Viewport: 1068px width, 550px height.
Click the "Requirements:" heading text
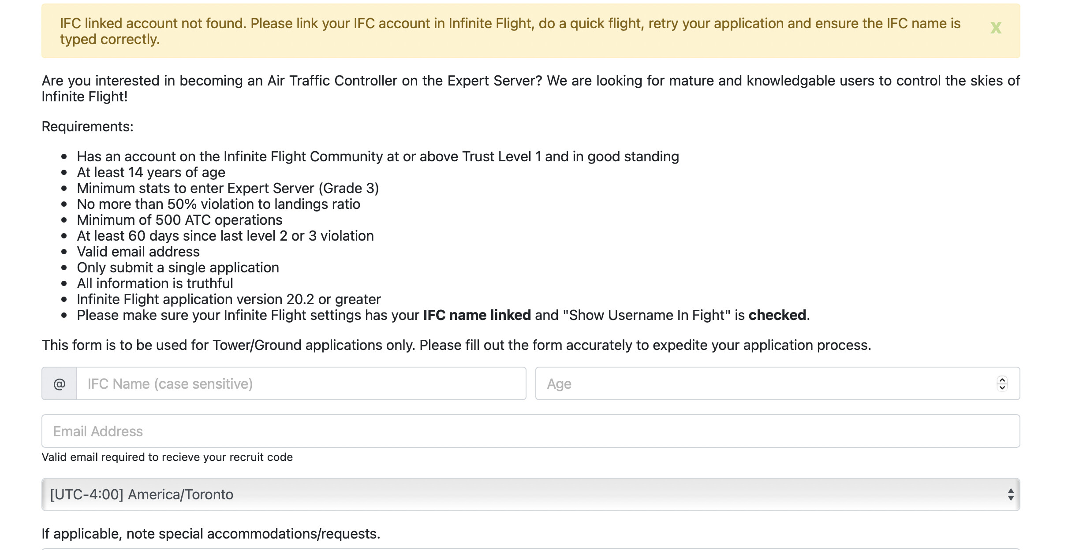pos(87,126)
